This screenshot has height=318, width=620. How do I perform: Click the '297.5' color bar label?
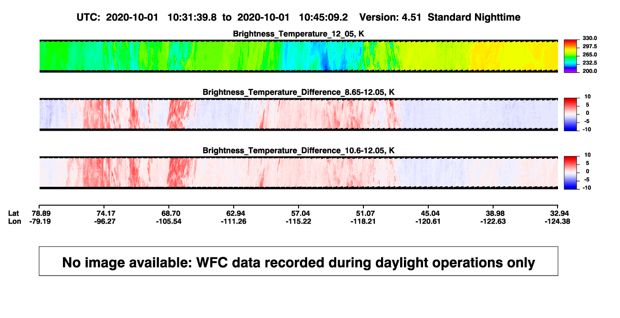[589, 46]
